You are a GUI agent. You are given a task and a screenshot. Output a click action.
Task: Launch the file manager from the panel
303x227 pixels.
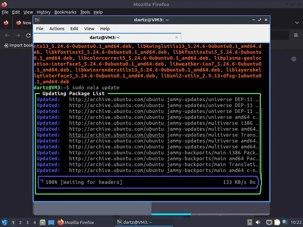point(43,222)
